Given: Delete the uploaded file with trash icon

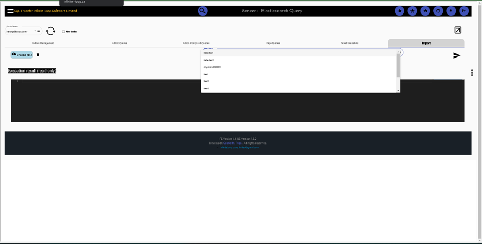Looking at the screenshot, I should pos(38,55).
